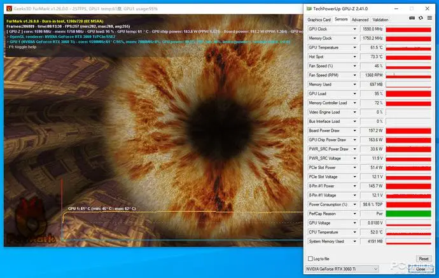Expand the GPU Clock sensor dropdown

click(x=354, y=29)
